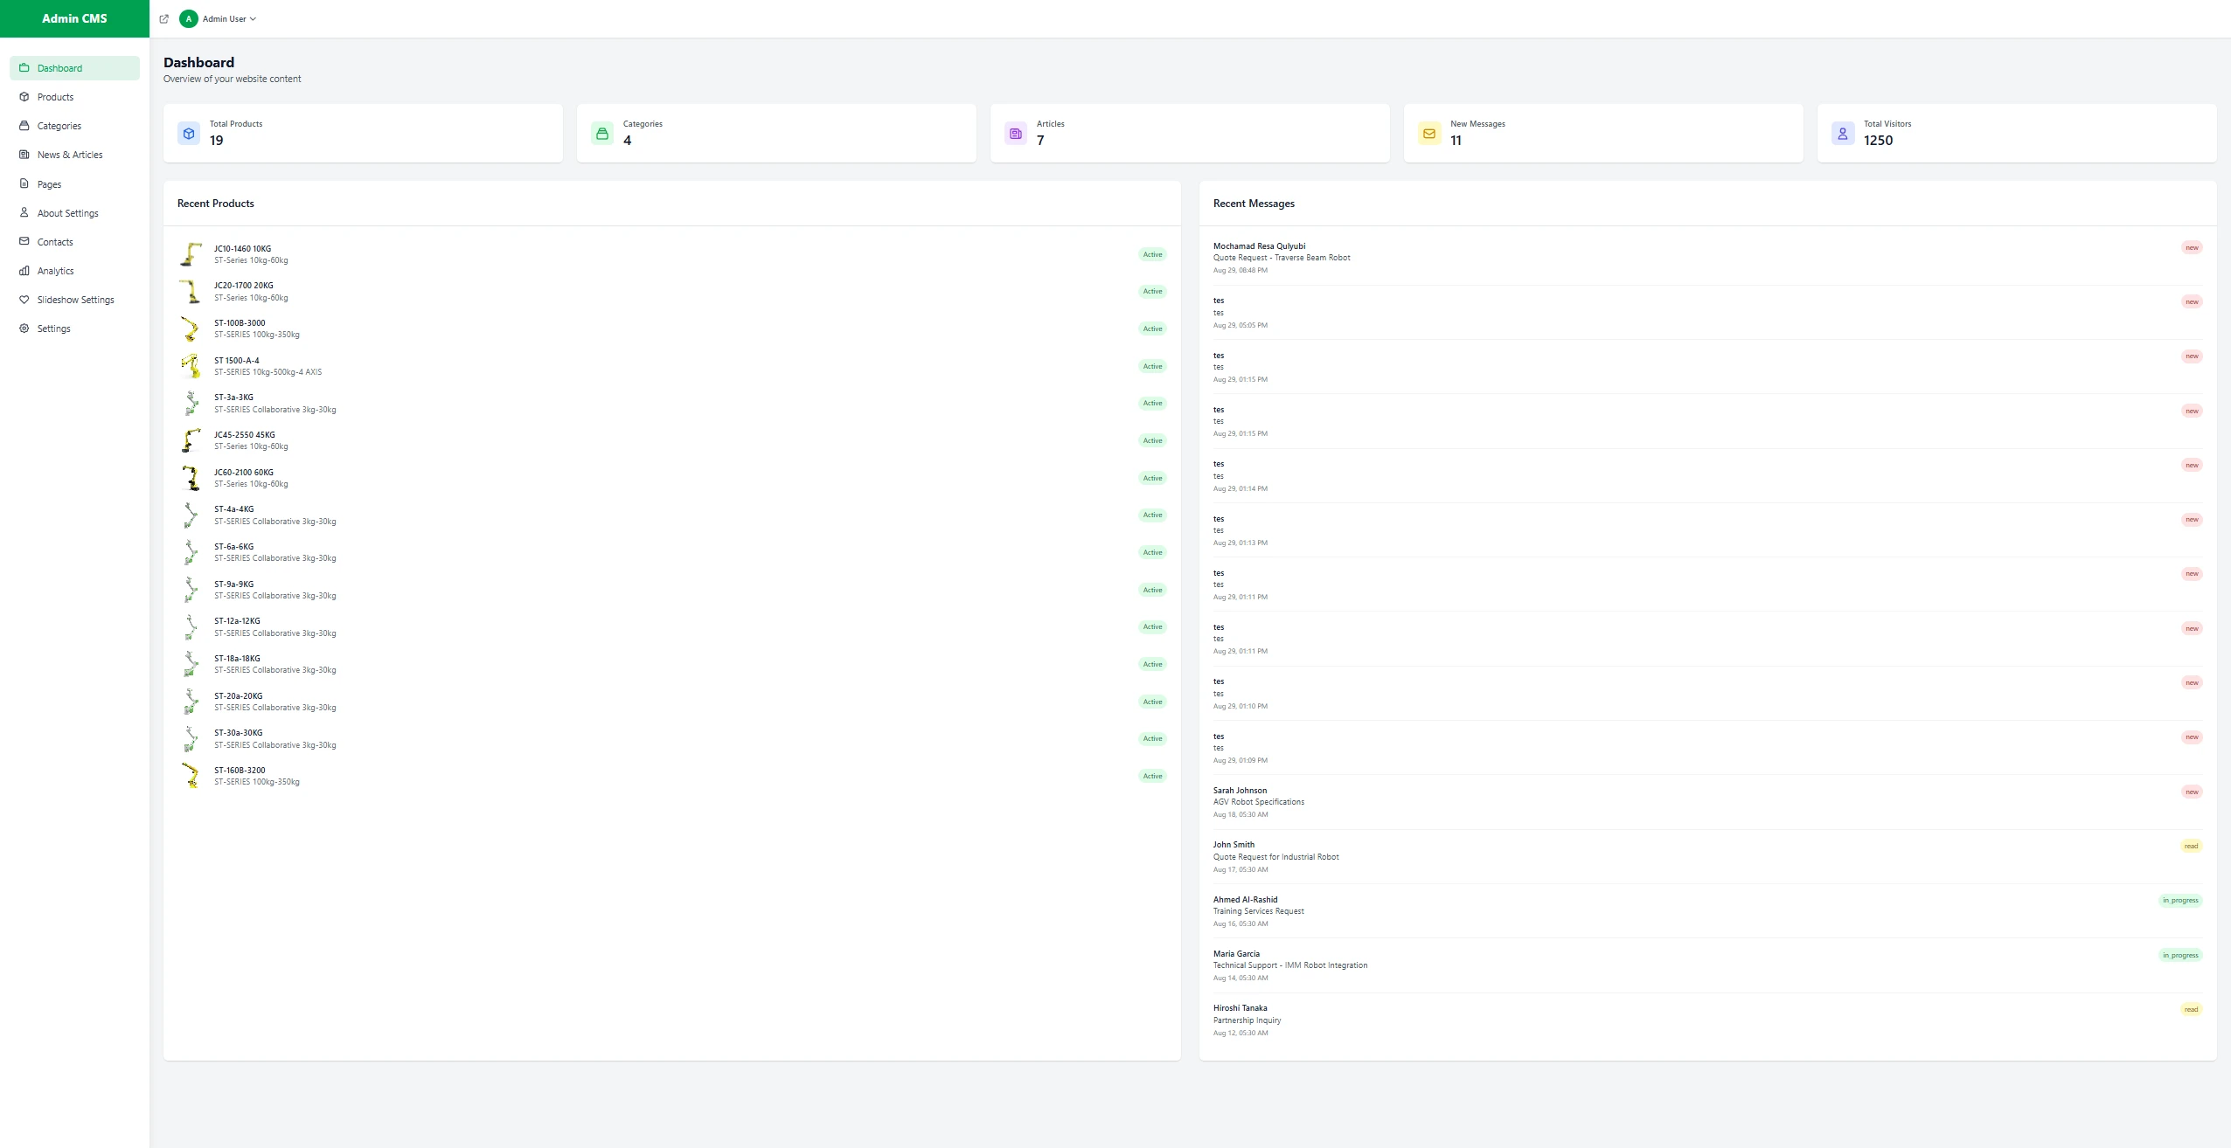
Task: Click the Analytics chart icon in sidebar
Action: (24, 271)
